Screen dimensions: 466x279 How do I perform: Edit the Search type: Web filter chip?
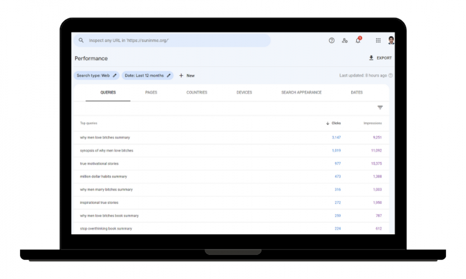click(97, 75)
